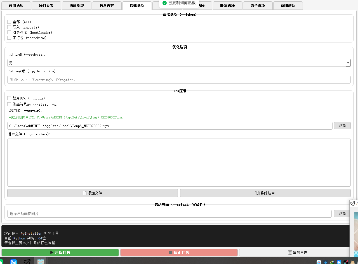Click 浏览 button next to UPX directory

[342, 126]
